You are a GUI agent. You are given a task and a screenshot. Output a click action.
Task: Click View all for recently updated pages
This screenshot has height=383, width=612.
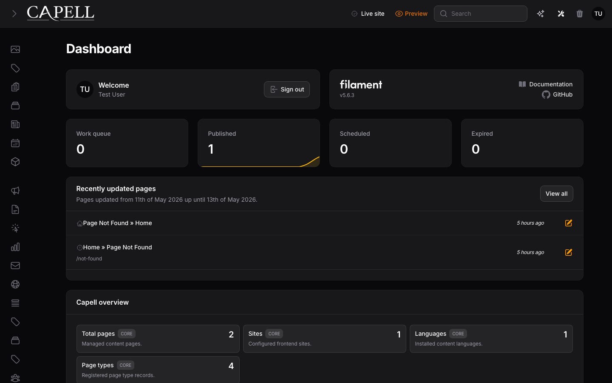click(557, 194)
